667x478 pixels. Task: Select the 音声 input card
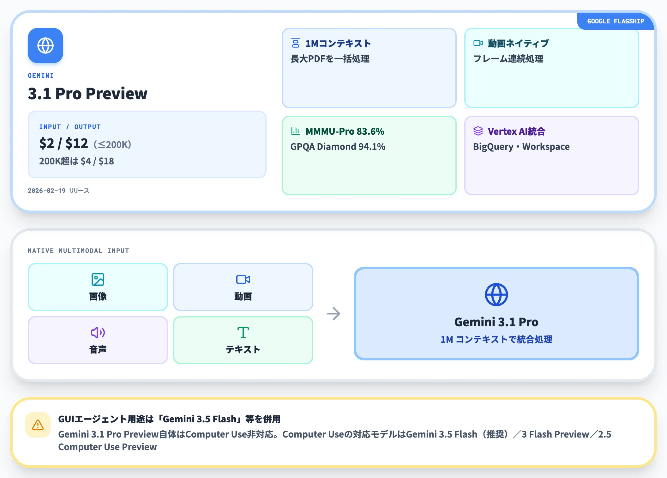98,340
